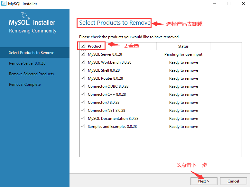Select the MySQL Workbench 8.0.28 row text
Screen dimensions: 250x187
(x=109, y=62)
